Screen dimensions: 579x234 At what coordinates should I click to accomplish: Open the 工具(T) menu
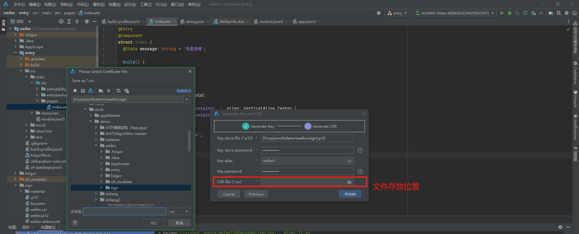tap(146, 4)
